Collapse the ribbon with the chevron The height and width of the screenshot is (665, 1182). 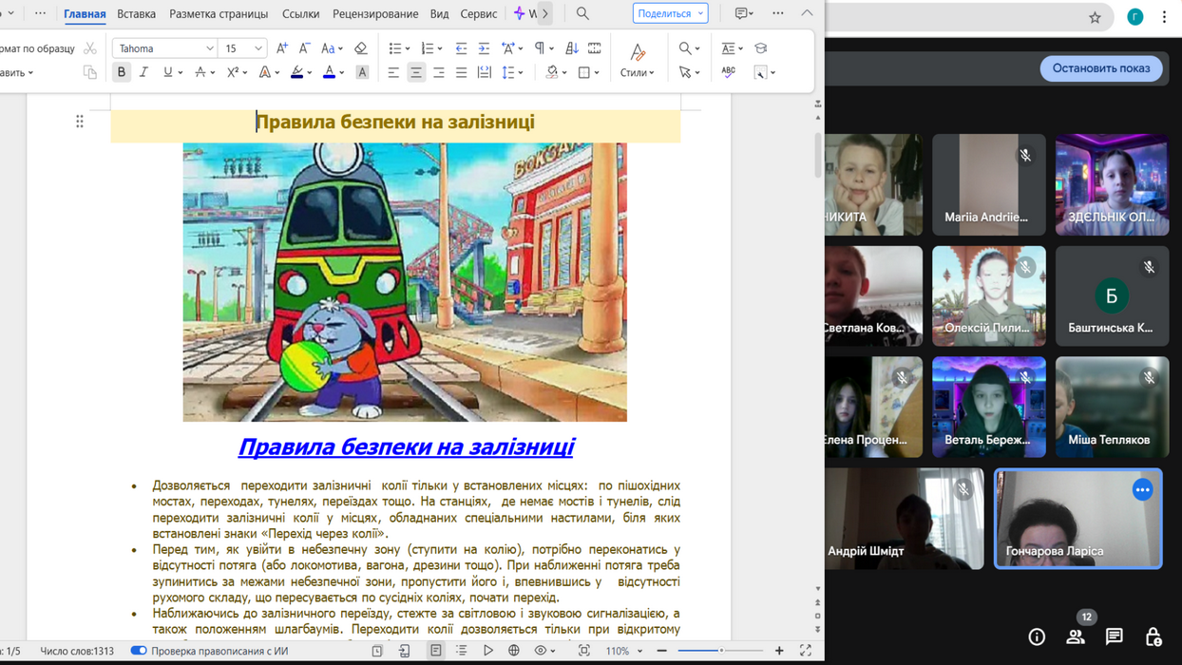click(x=807, y=13)
